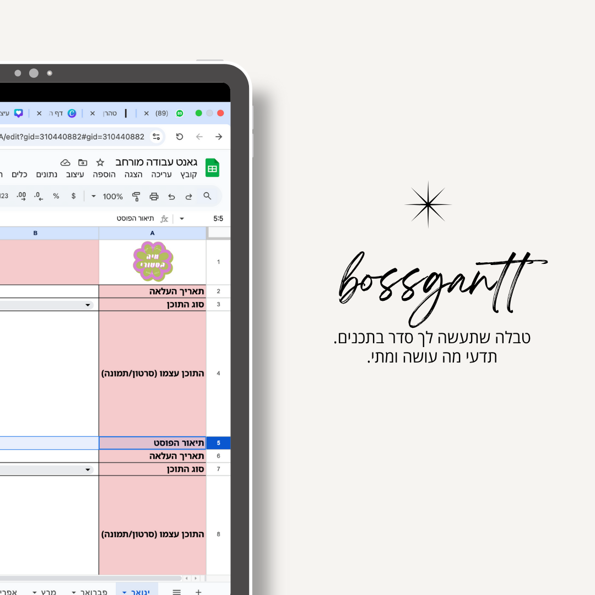Open the סוג התוכן dropdown in row 3
This screenshot has width=595, height=595.
coord(88,305)
